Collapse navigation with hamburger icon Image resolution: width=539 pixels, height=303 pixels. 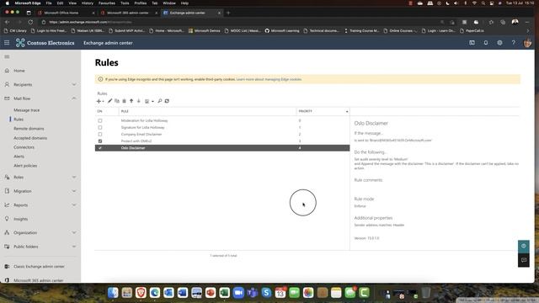[7, 56]
